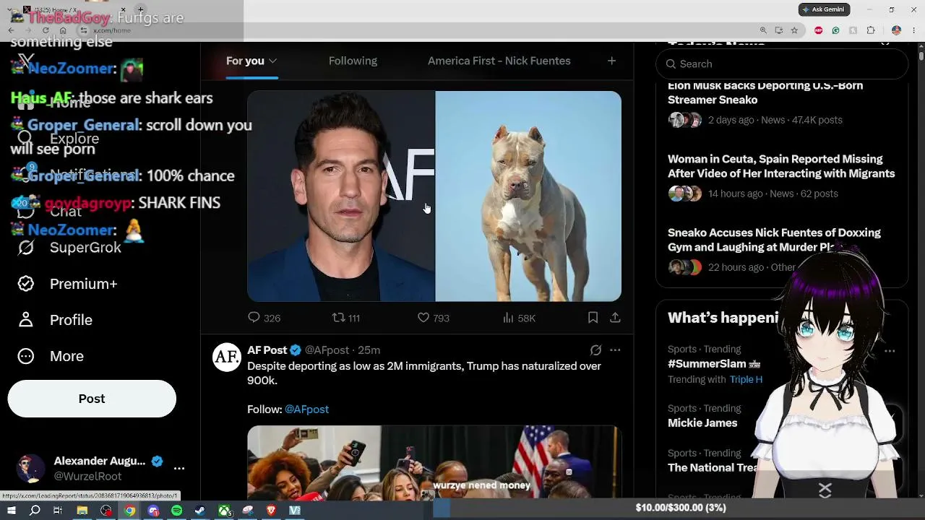Open the SuperGrok sidebar item
Image resolution: width=925 pixels, height=520 pixels.
69,248
